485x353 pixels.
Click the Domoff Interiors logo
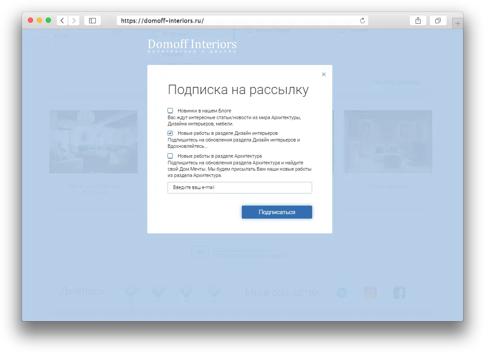[x=192, y=46]
